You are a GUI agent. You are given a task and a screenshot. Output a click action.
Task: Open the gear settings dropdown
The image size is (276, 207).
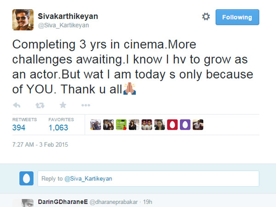(x=206, y=17)
